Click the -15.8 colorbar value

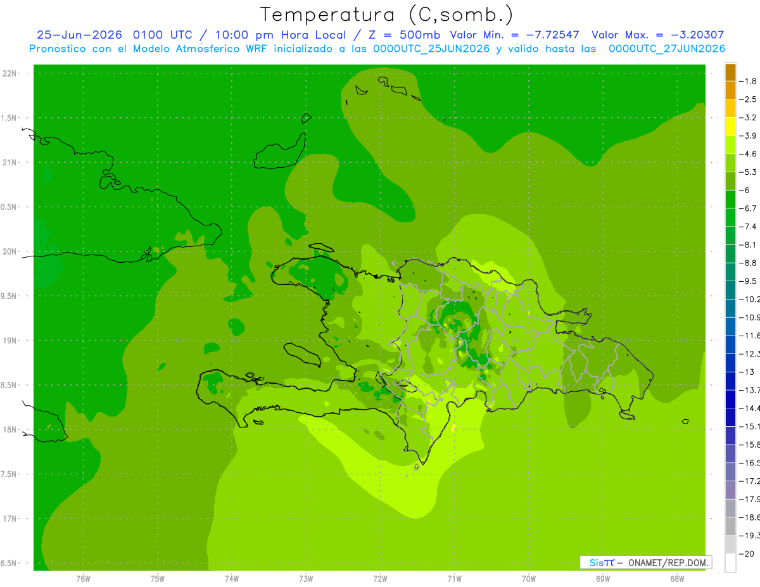click(749, 445)
